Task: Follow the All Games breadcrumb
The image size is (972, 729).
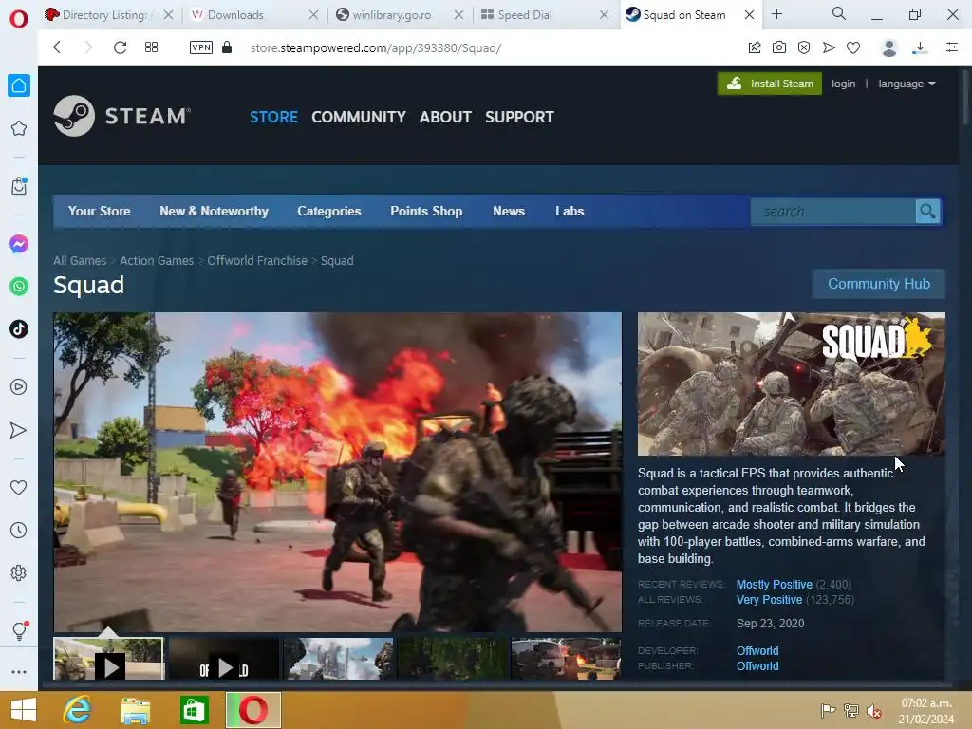Action: tap(80, 261)
